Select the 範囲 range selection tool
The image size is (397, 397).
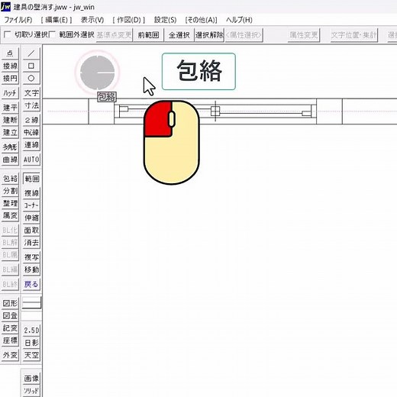tap(31, 179)
